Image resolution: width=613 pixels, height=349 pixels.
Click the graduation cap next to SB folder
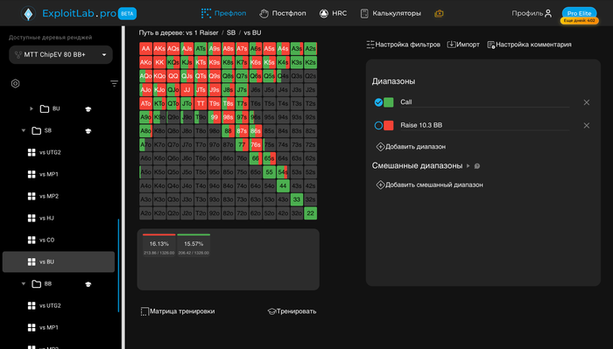(x=88, y=131)
